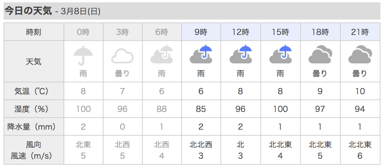Select the 12時 column header
The image size is (384, 167).
[x=240, y=32]
